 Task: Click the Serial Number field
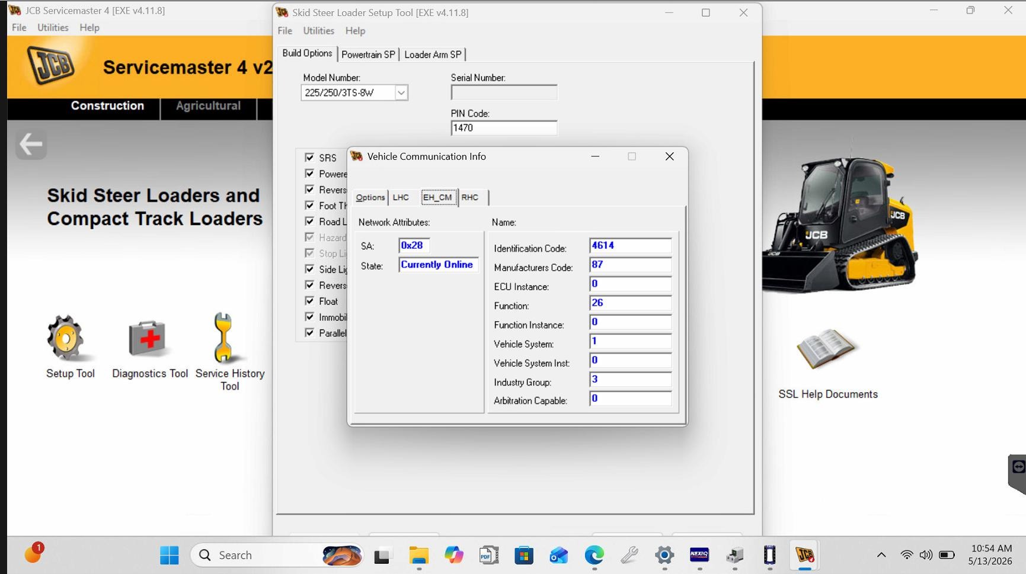click(x=504, y=92)
